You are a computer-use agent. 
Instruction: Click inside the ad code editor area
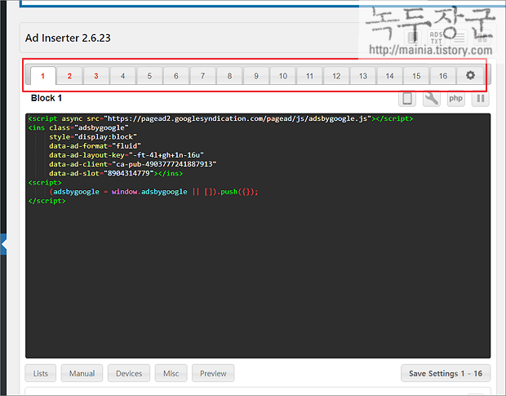click(258, 236)
